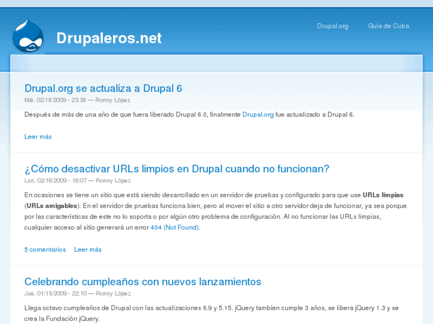Open article 'Drupal.org se actualiza a Drupal 6'
The image size is (433, 324).
point(103,88)
